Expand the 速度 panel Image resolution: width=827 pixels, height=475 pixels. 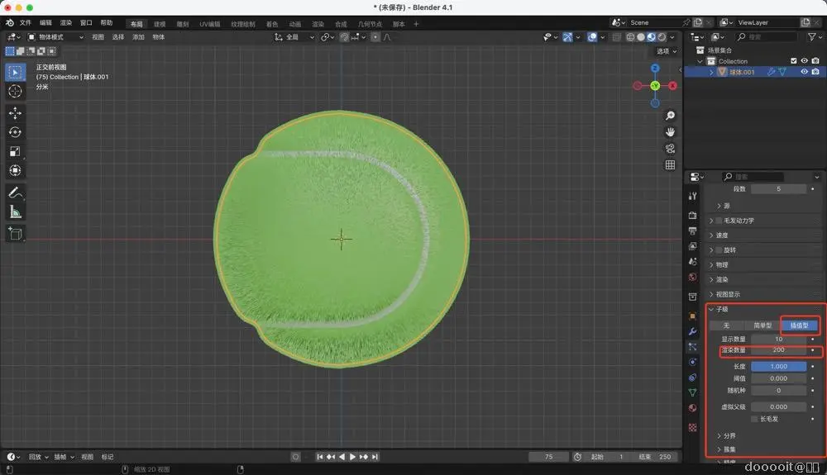pos(722,235)
